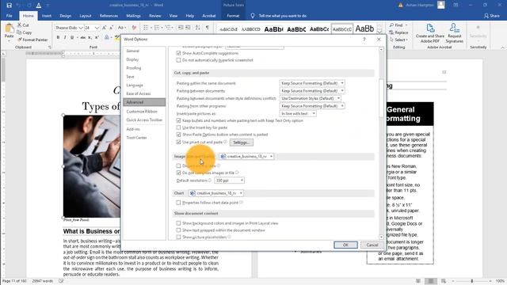This screenshot has height=285, width=507.
Task: Apply Subscript formatting
Action: click(90, 37)
